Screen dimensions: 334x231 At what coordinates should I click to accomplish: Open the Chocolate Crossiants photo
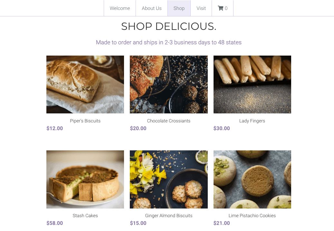pos(168,84)
